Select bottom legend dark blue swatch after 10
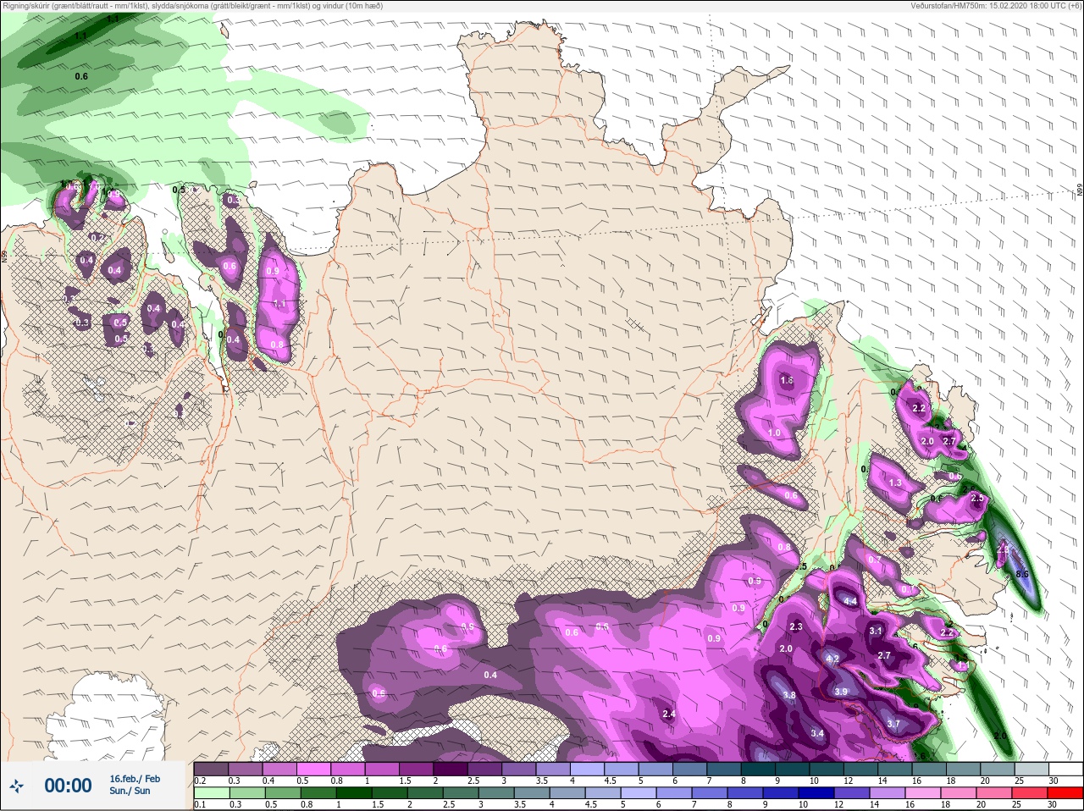This screenshot has width=1084, height=811. point(816,793)
